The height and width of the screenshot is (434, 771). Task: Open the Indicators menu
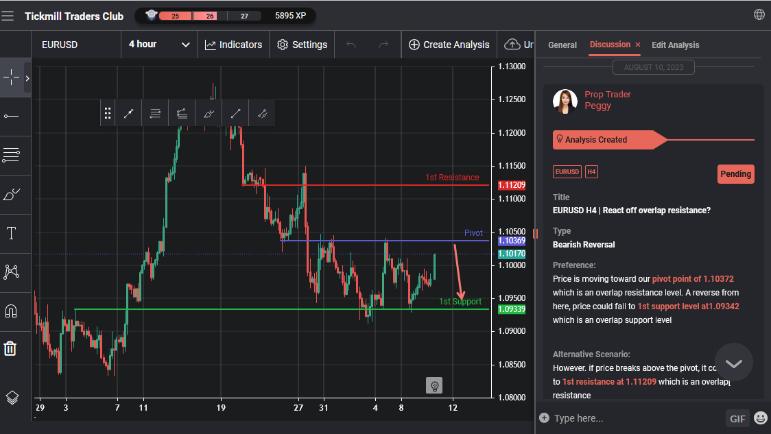pyautogui.click(x=233, y=45)
